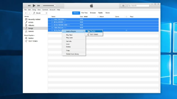Image resolution: width=177 pixels, height=99 pixels.
Task: Adjust the volume slider knob
Action: click(55, 5)
